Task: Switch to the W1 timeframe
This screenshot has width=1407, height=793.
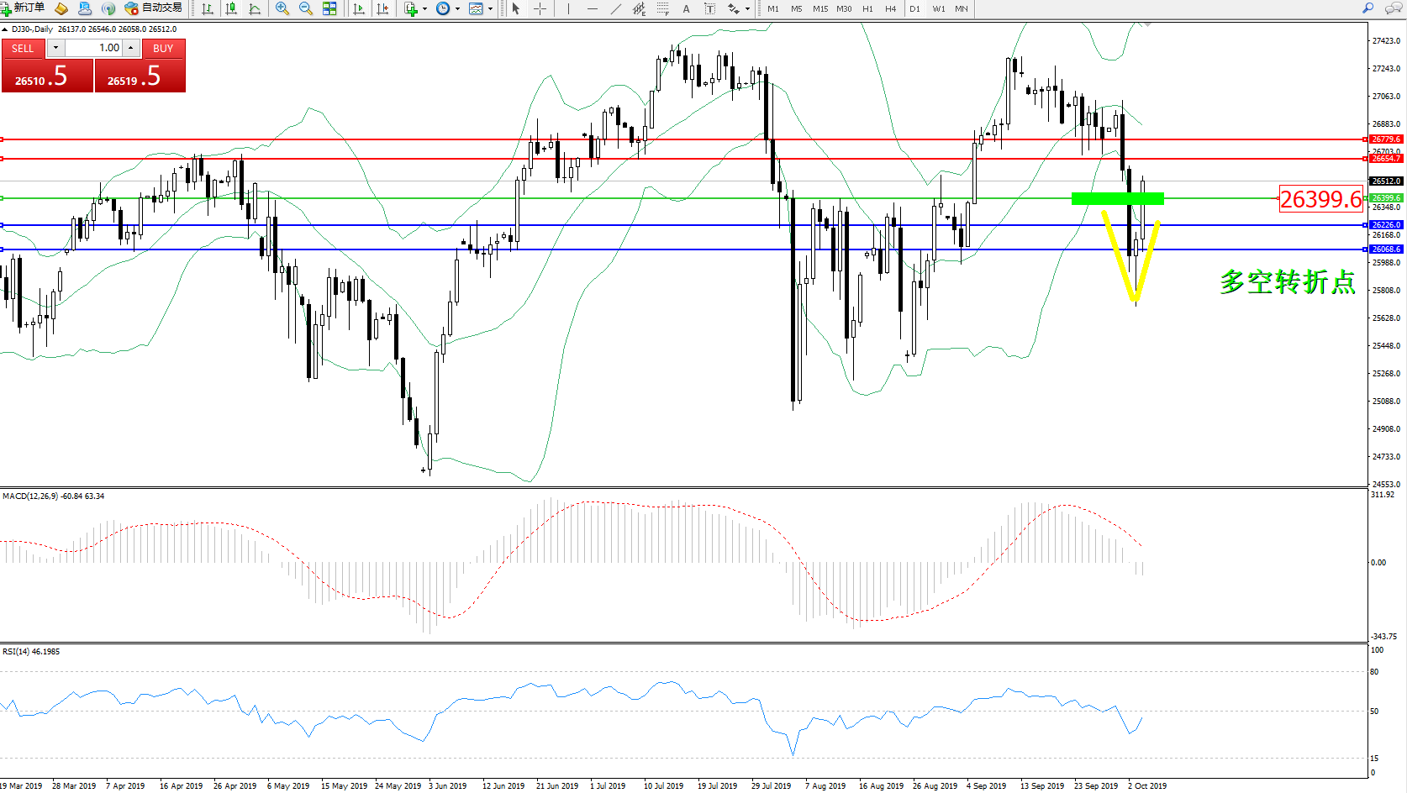Action: (938, 8)
